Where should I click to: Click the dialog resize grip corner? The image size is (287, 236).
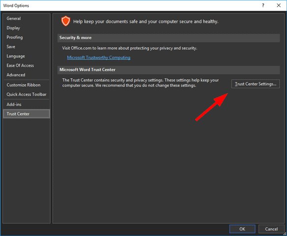click(285, 234)
